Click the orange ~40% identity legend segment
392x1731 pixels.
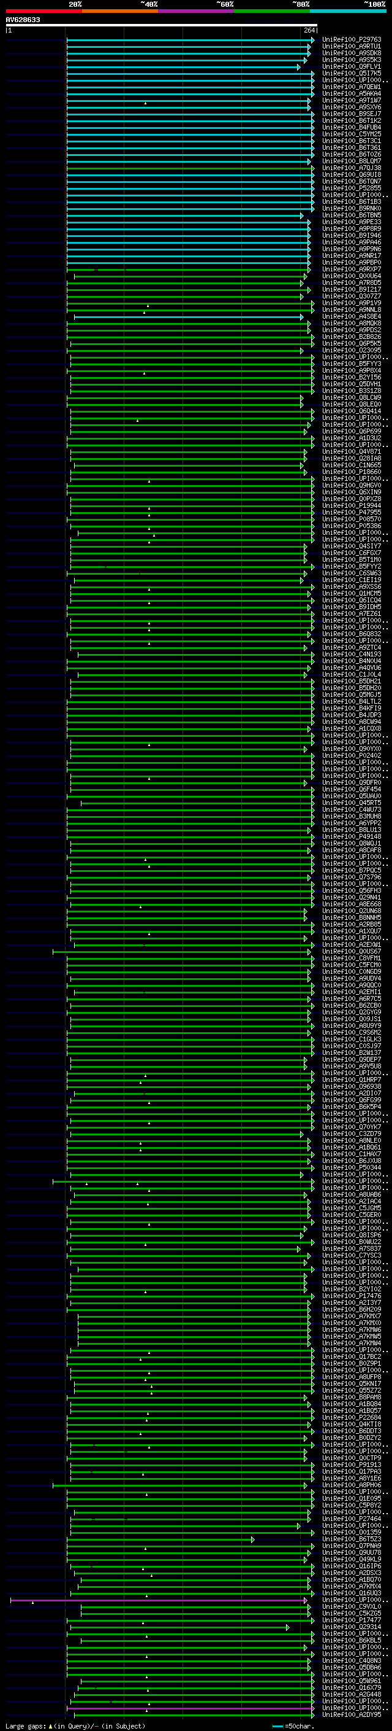click(x=120, y=11)
